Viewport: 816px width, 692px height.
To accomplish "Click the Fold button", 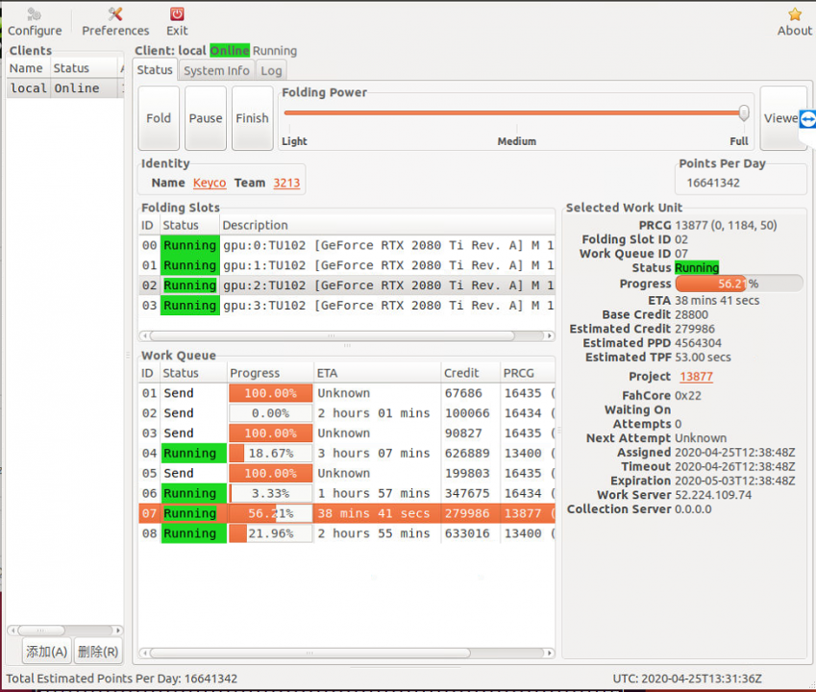I will [159, 118].
